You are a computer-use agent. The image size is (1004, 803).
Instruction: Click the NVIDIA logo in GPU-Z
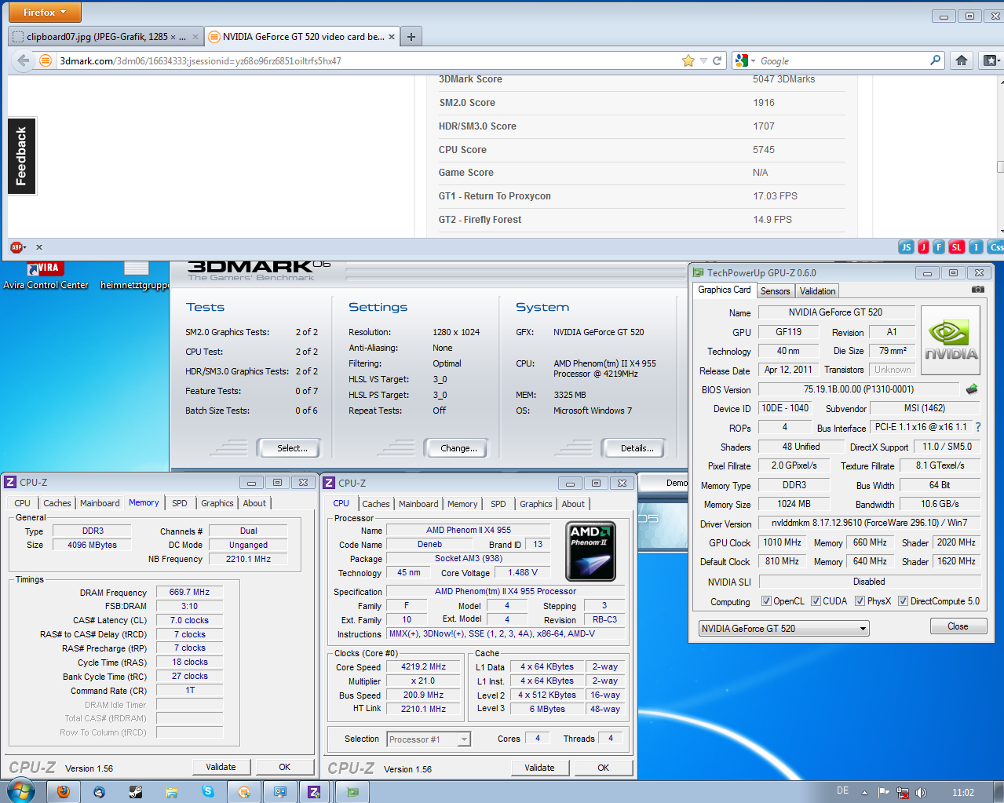click(951, 340)
